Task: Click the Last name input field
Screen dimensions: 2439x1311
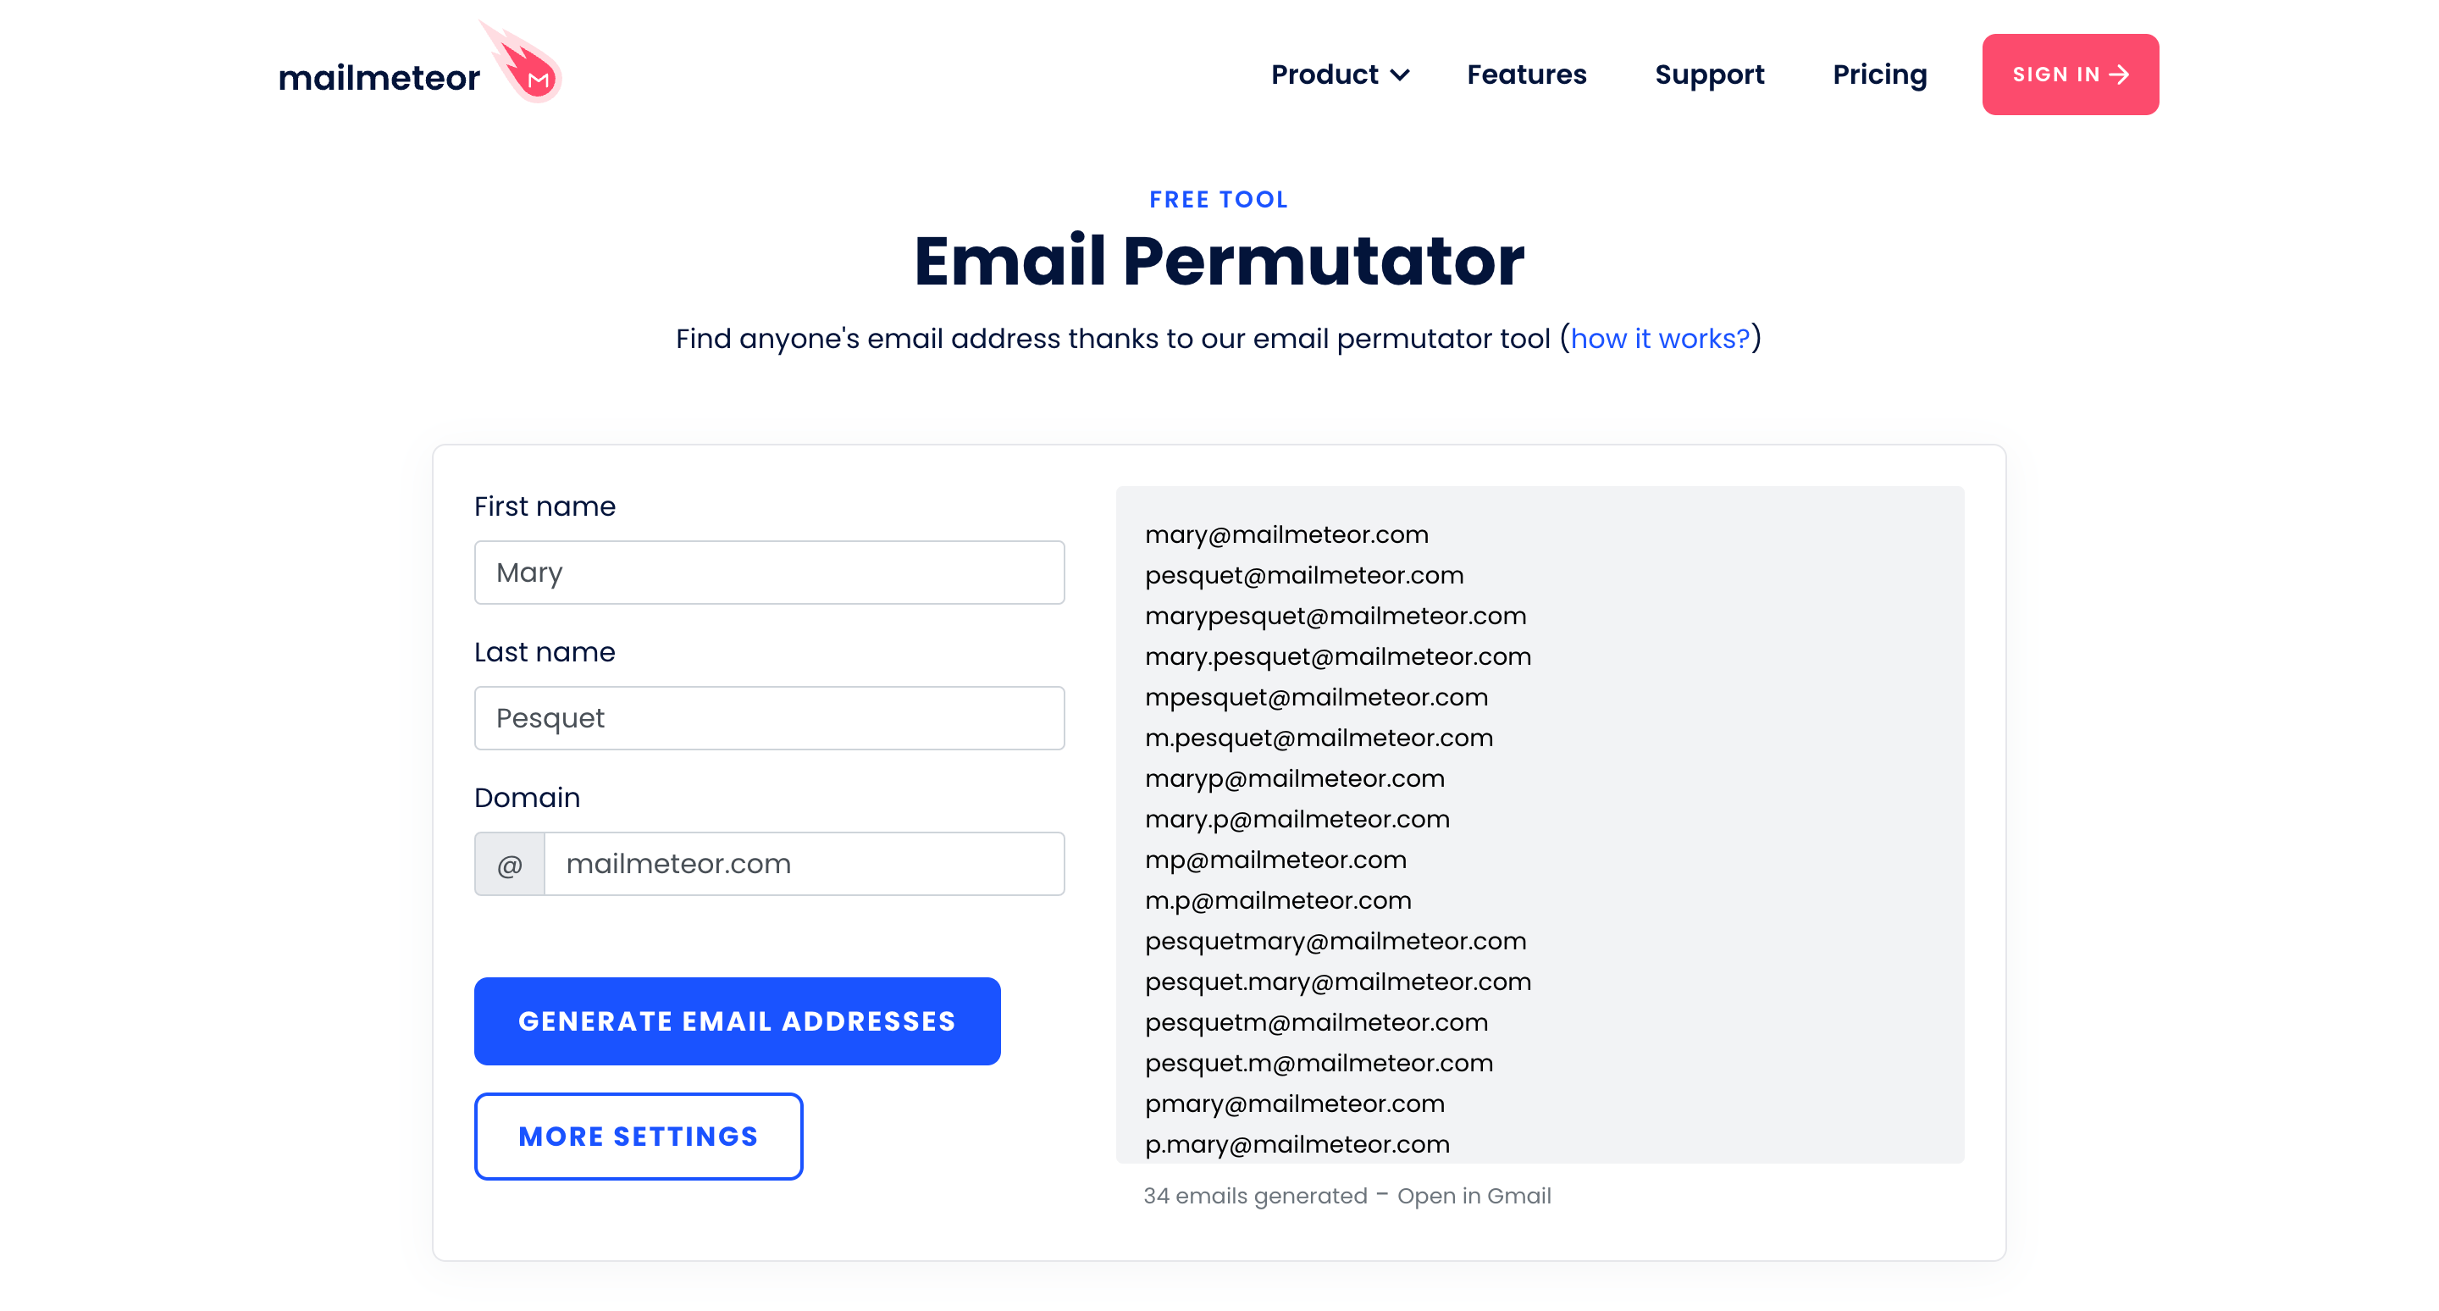Action: pyautogui.click(x=770, y=716)
